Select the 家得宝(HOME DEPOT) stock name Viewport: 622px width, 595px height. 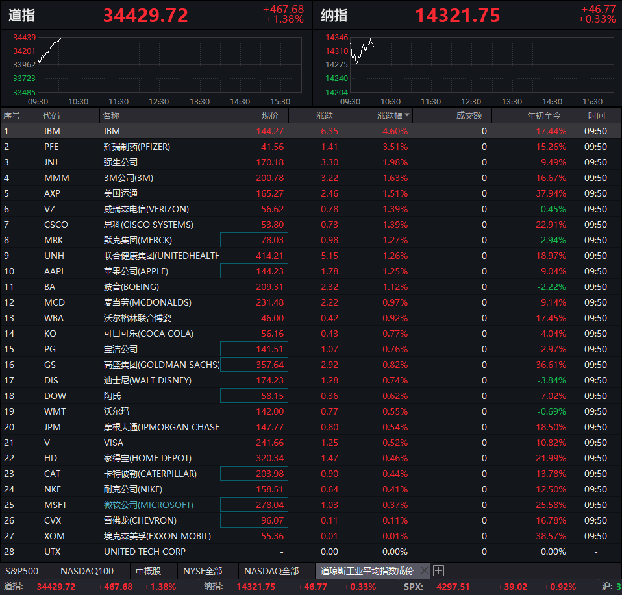pyautogui.click(x=147, y=458)
